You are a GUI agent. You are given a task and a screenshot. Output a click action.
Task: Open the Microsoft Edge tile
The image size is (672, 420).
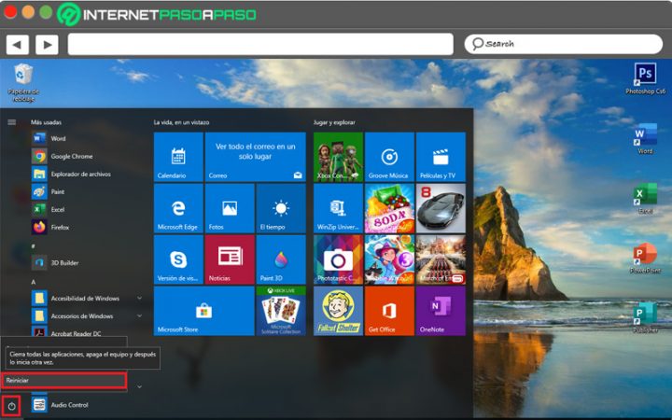(x=178, y=207)
